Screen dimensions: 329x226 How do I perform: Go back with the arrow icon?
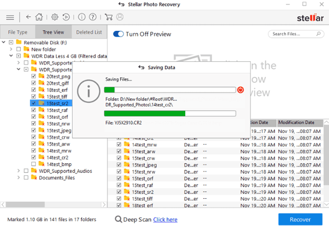pos(28,17)
